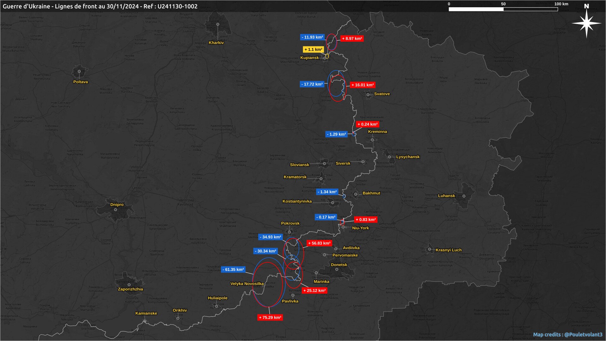This screenshot has width=606, height=341.
Task: Click the '+ 25.12 km²' red label
Action: click(314, 291)
